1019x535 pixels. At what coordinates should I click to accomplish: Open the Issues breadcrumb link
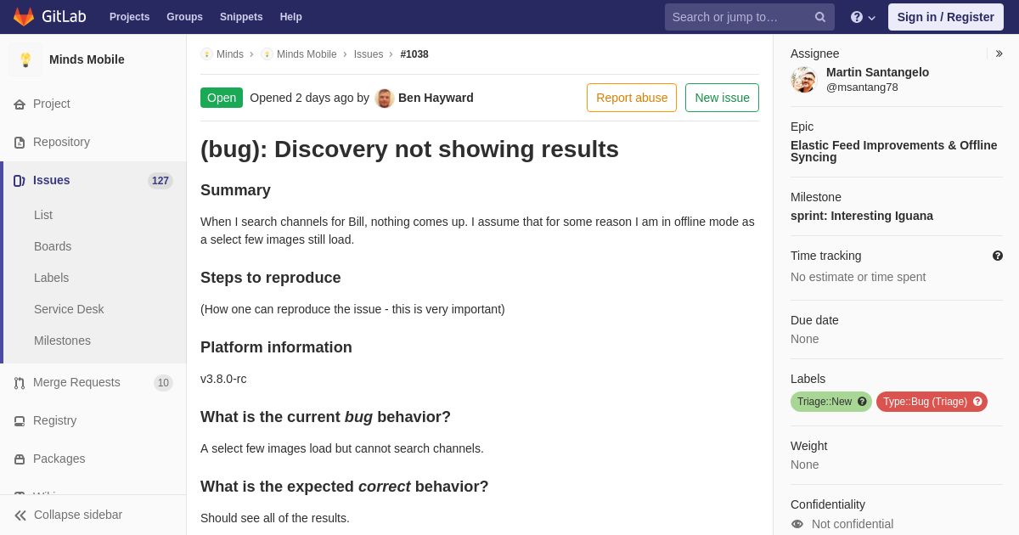(369, 54)
